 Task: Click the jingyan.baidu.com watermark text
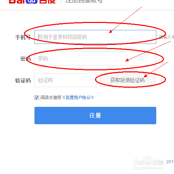[x=149, y=168]
